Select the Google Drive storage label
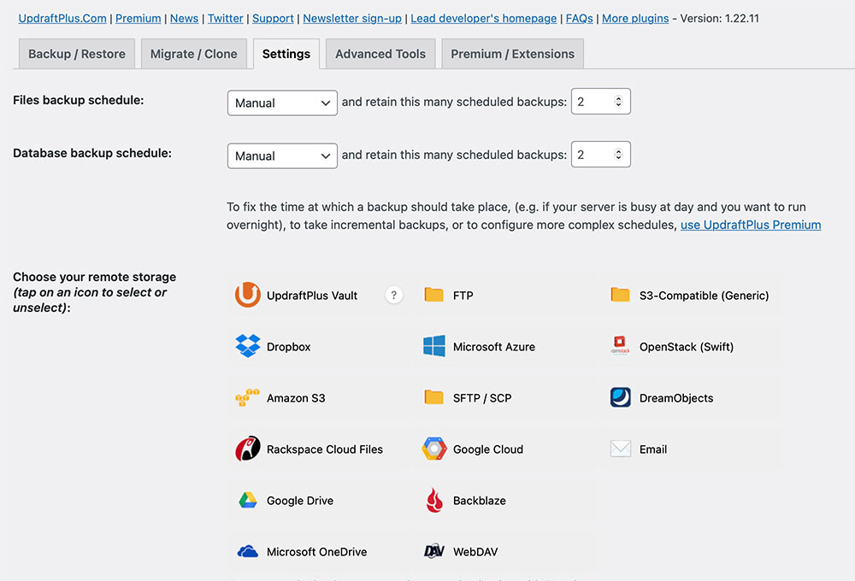The width and height of the screenshot is (855, 581). coord(300,501)
